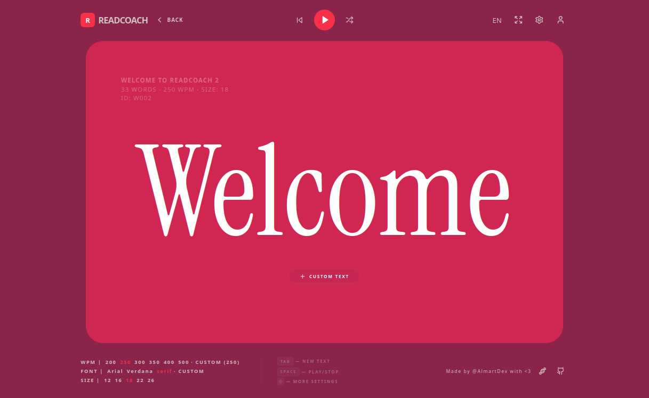Select the Arial font option

(115, 371)
